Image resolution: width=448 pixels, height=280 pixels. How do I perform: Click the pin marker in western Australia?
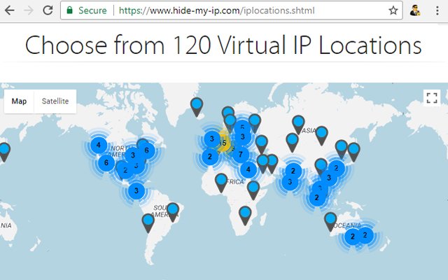[330, 221]
